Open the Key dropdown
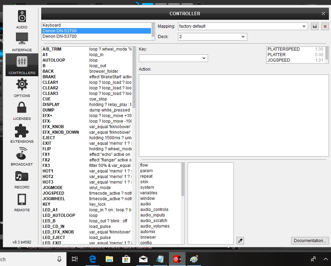Image resolution: width=331 pixels, height=266 pixels. [204, 58]
